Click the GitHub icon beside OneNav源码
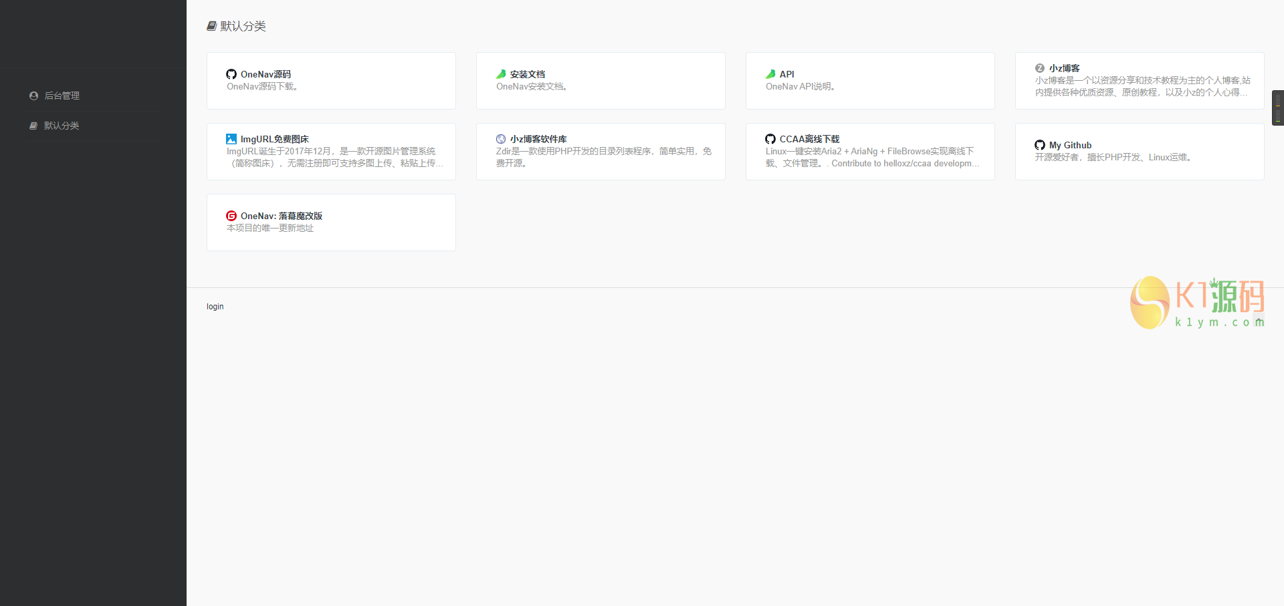 [x=231, y=74]
